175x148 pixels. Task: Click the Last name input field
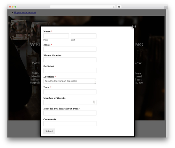[x=84, y=36]
